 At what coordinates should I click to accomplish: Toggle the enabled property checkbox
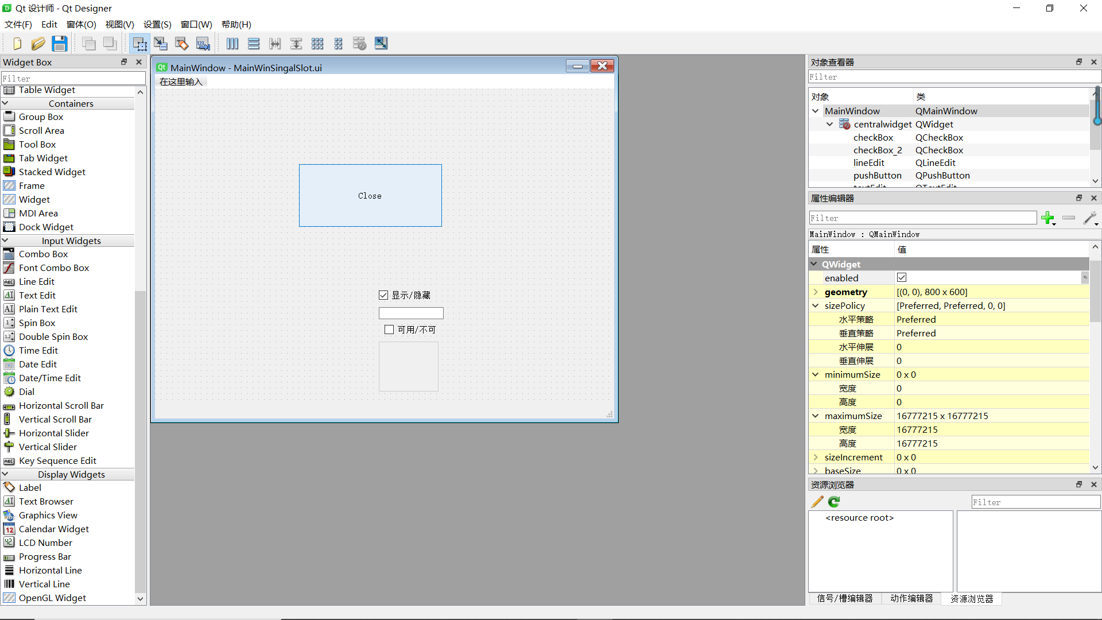(x=902, y=278)
